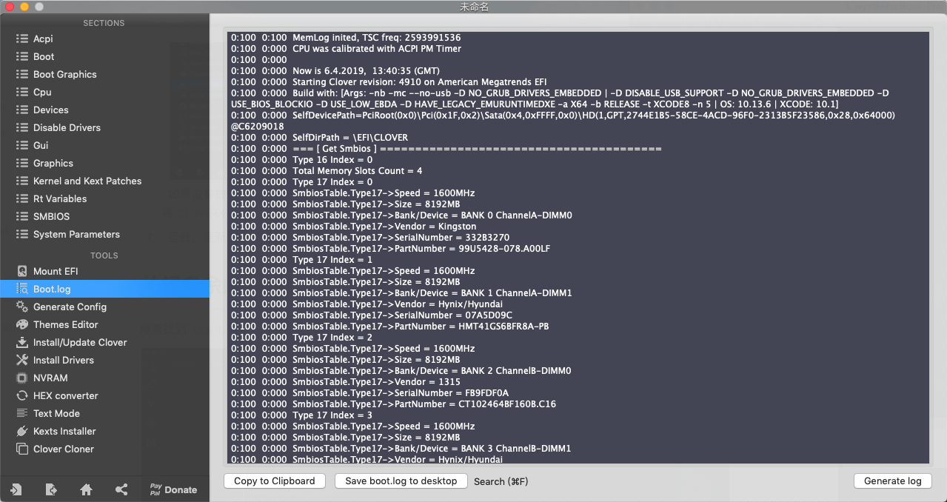Click the Graphics section list icon
This screenshot has width=947, height=502.
pyautogui.click(x=21, y=163)
